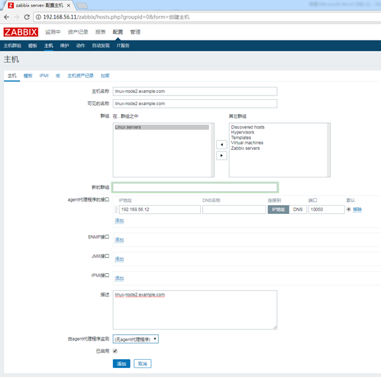
Task: Grab the agent interface drag handle
Action: 116,210
